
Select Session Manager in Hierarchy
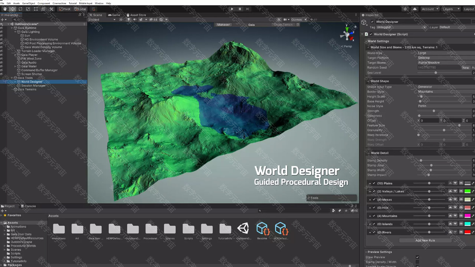pyautogui.click(x=33, y=86)
